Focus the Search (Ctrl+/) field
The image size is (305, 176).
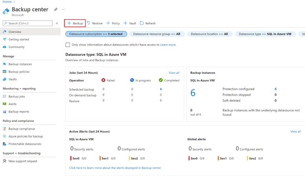point(27,23)
